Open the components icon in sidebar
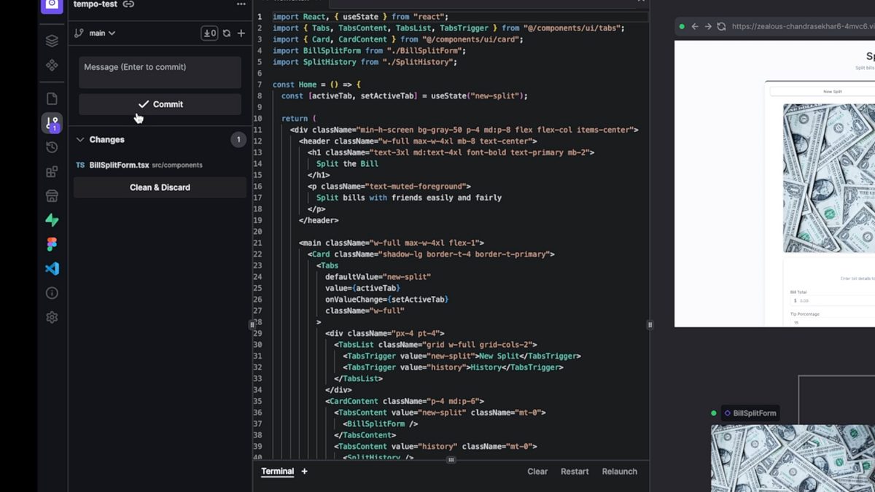875x492 pixels. coord(52,66)
